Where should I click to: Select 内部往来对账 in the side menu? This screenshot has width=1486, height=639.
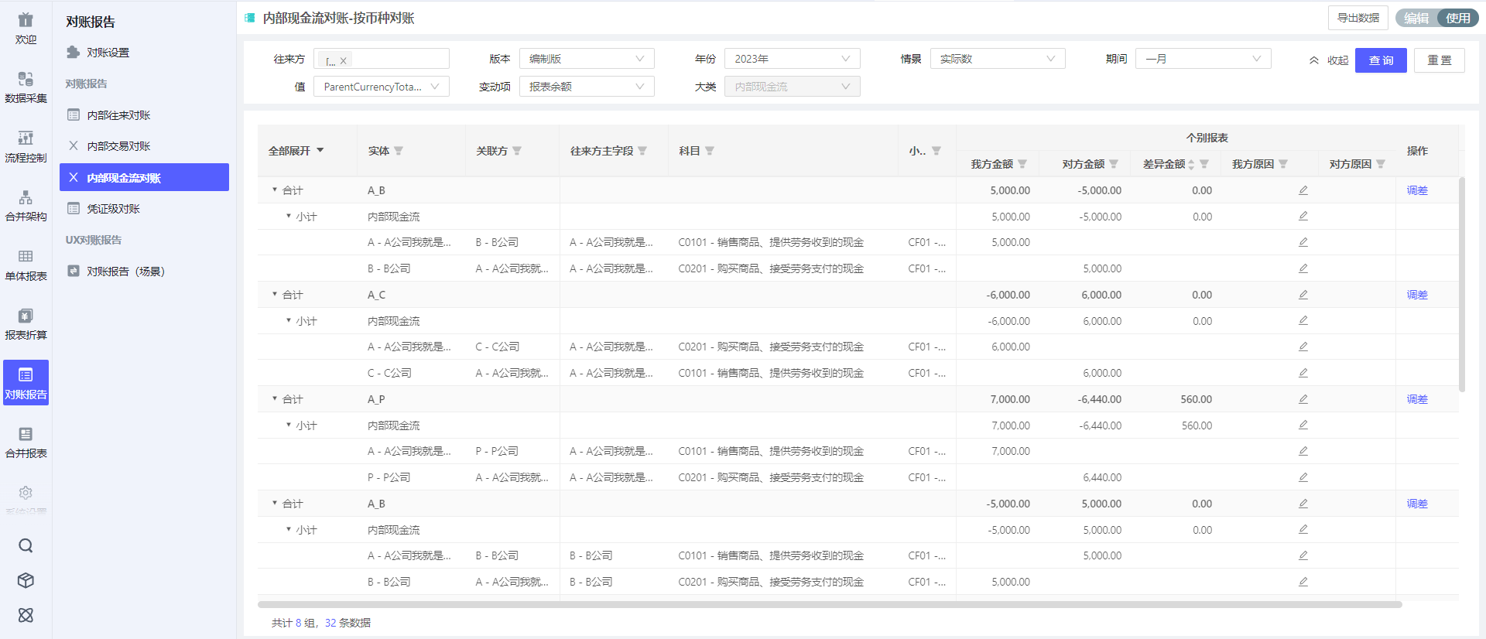[118, 115]
